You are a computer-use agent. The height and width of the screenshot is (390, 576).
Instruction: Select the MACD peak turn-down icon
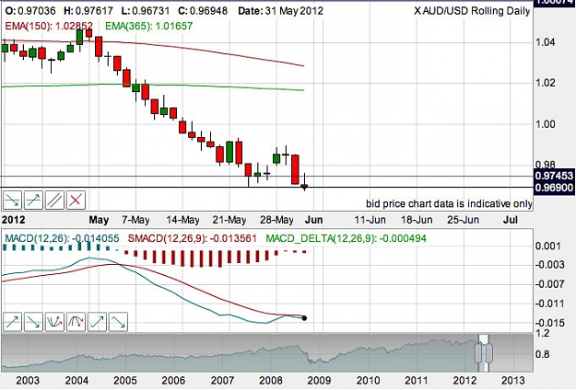tap(76, 322)
